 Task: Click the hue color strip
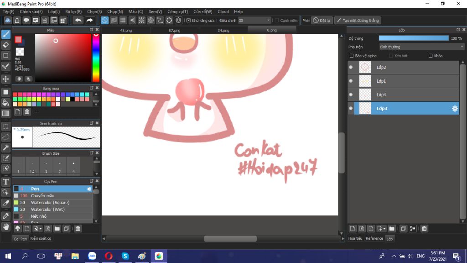96,57
